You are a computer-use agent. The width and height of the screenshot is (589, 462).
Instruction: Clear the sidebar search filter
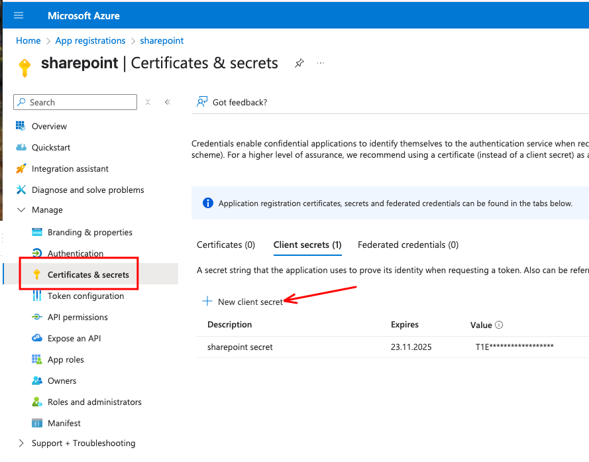tap(148, 102)
